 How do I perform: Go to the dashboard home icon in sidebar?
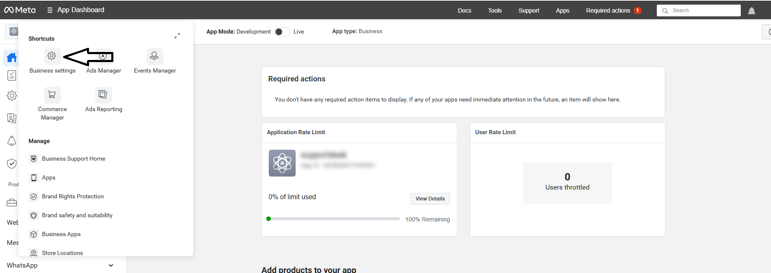[12, 57]
